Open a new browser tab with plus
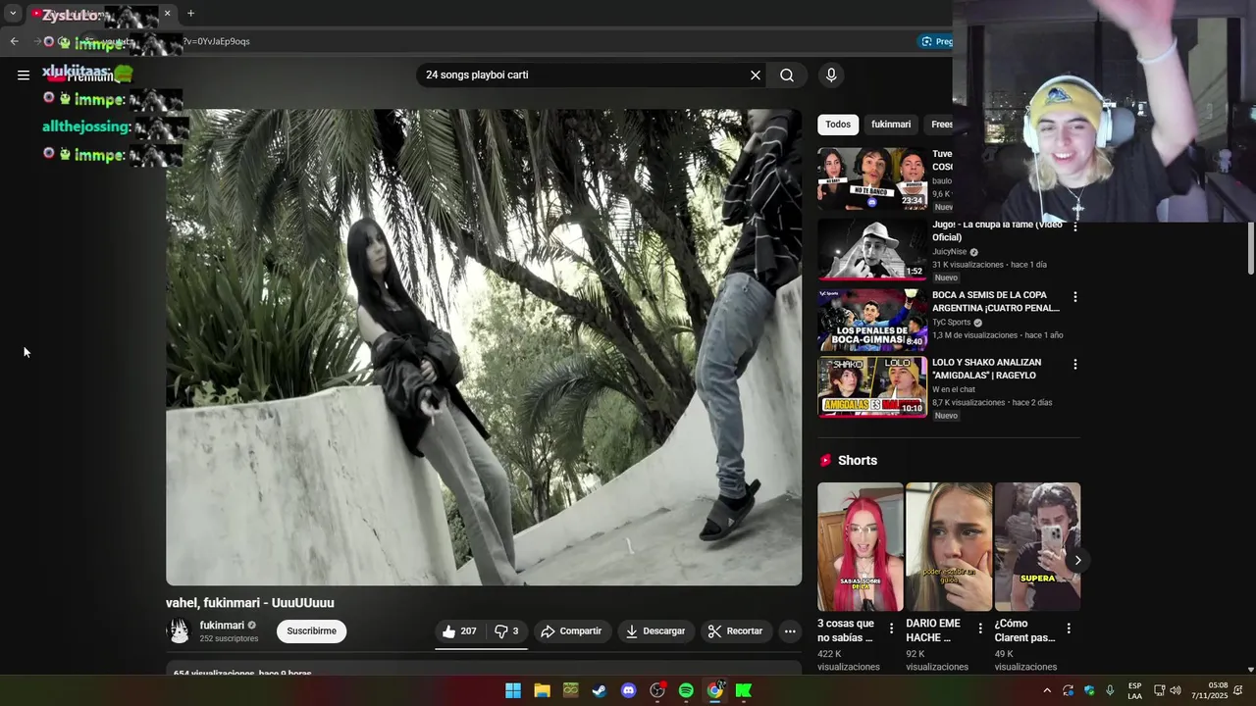The image size is (1256, 706). (x=190, y=14)
